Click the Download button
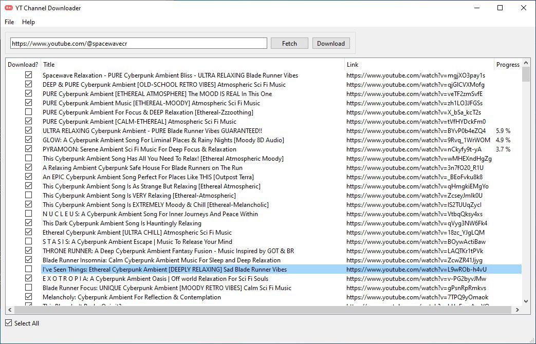 (330, 43)
